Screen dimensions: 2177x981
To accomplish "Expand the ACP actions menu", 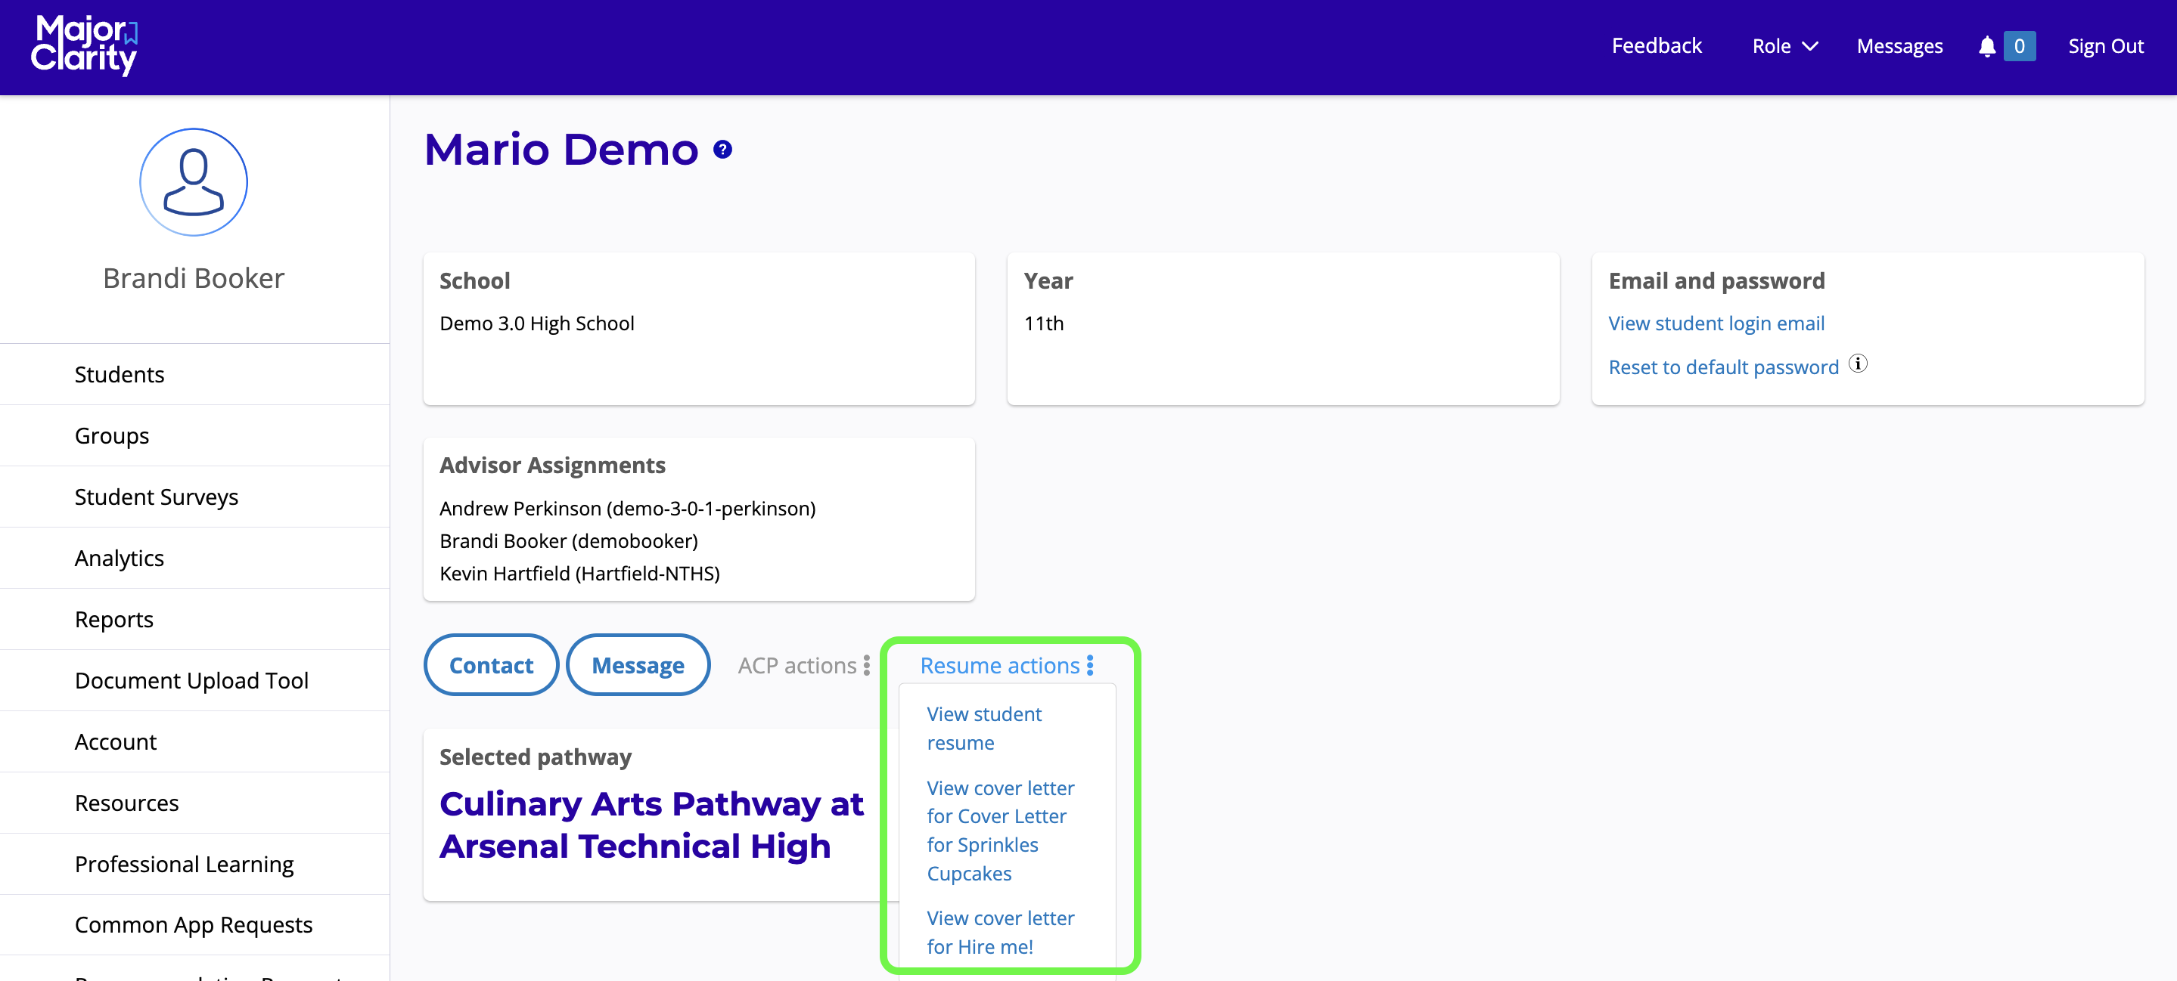I will [803, 665].
